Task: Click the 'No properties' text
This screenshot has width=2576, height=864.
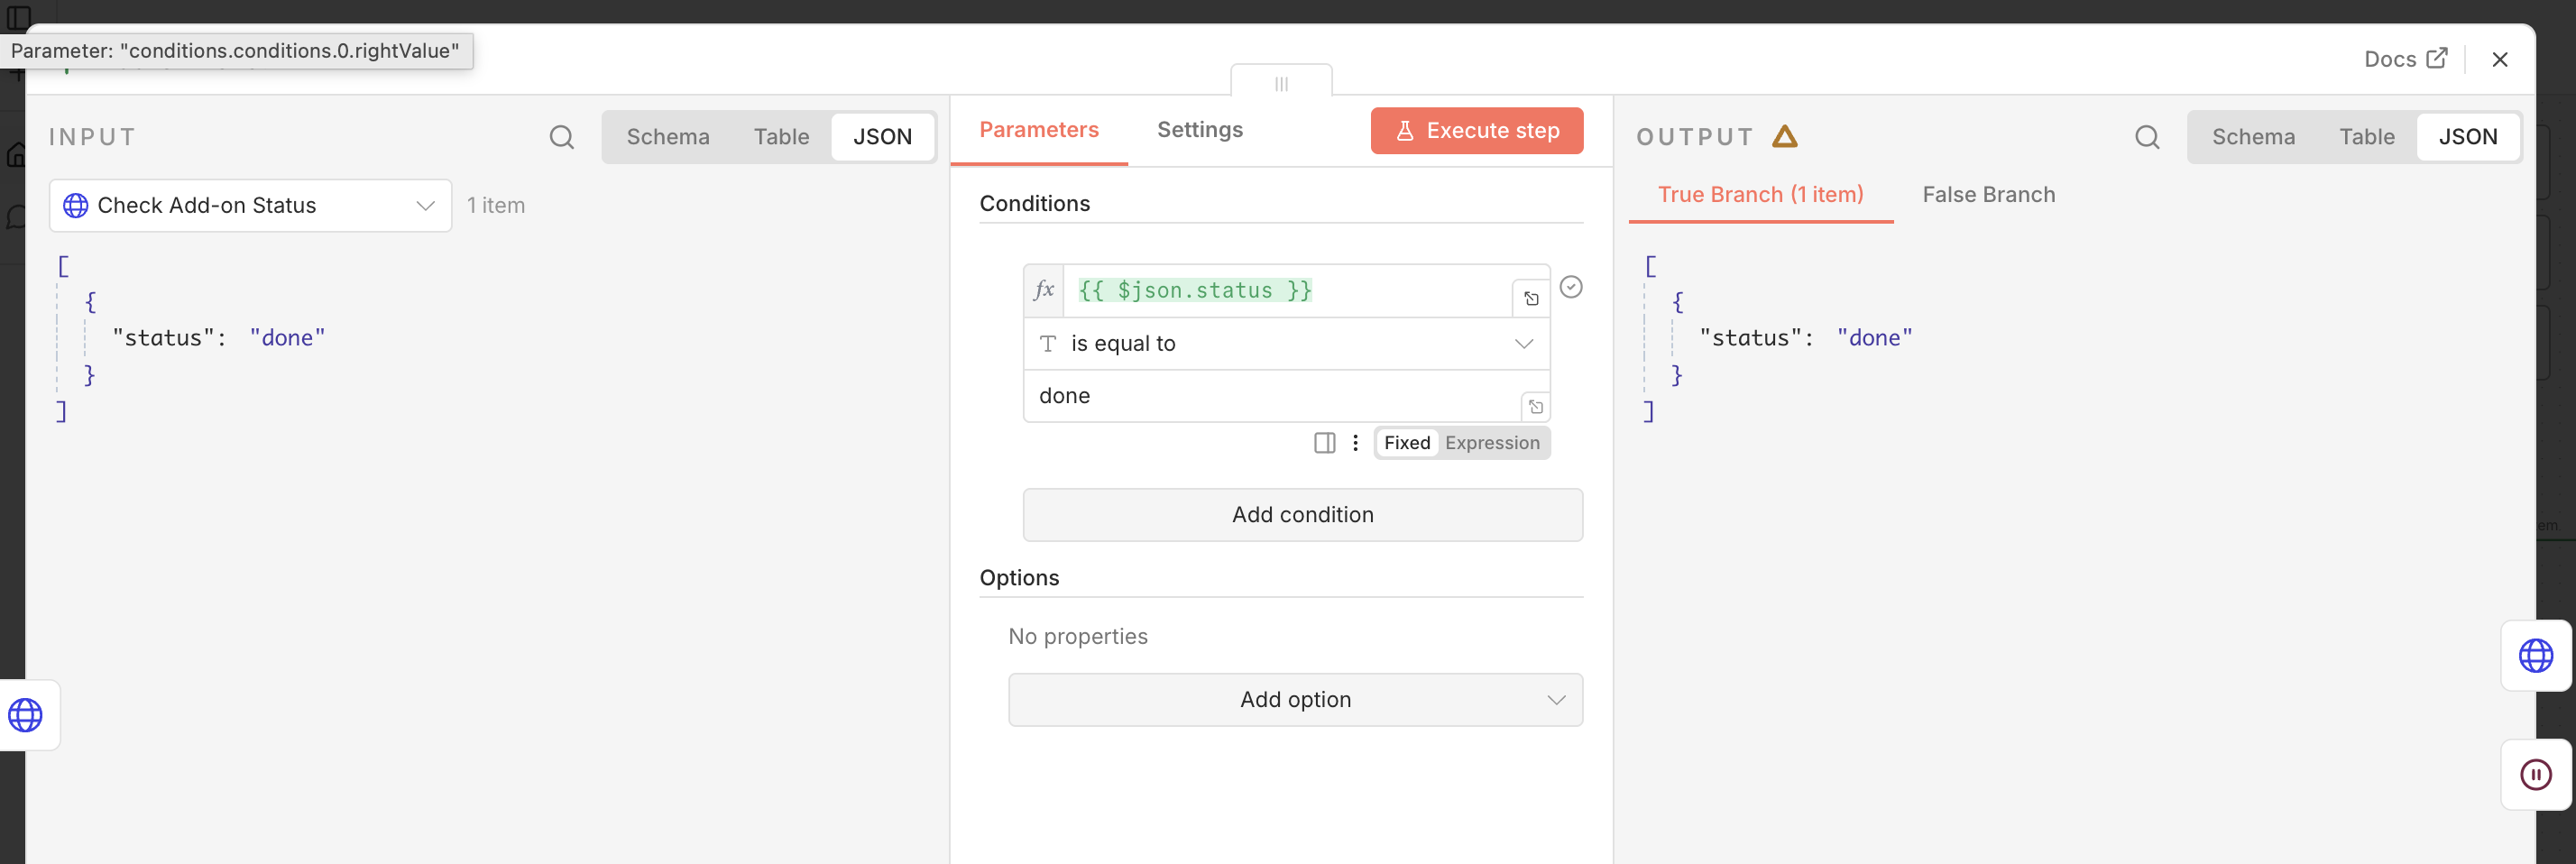Action: (x=1077, y=637)
